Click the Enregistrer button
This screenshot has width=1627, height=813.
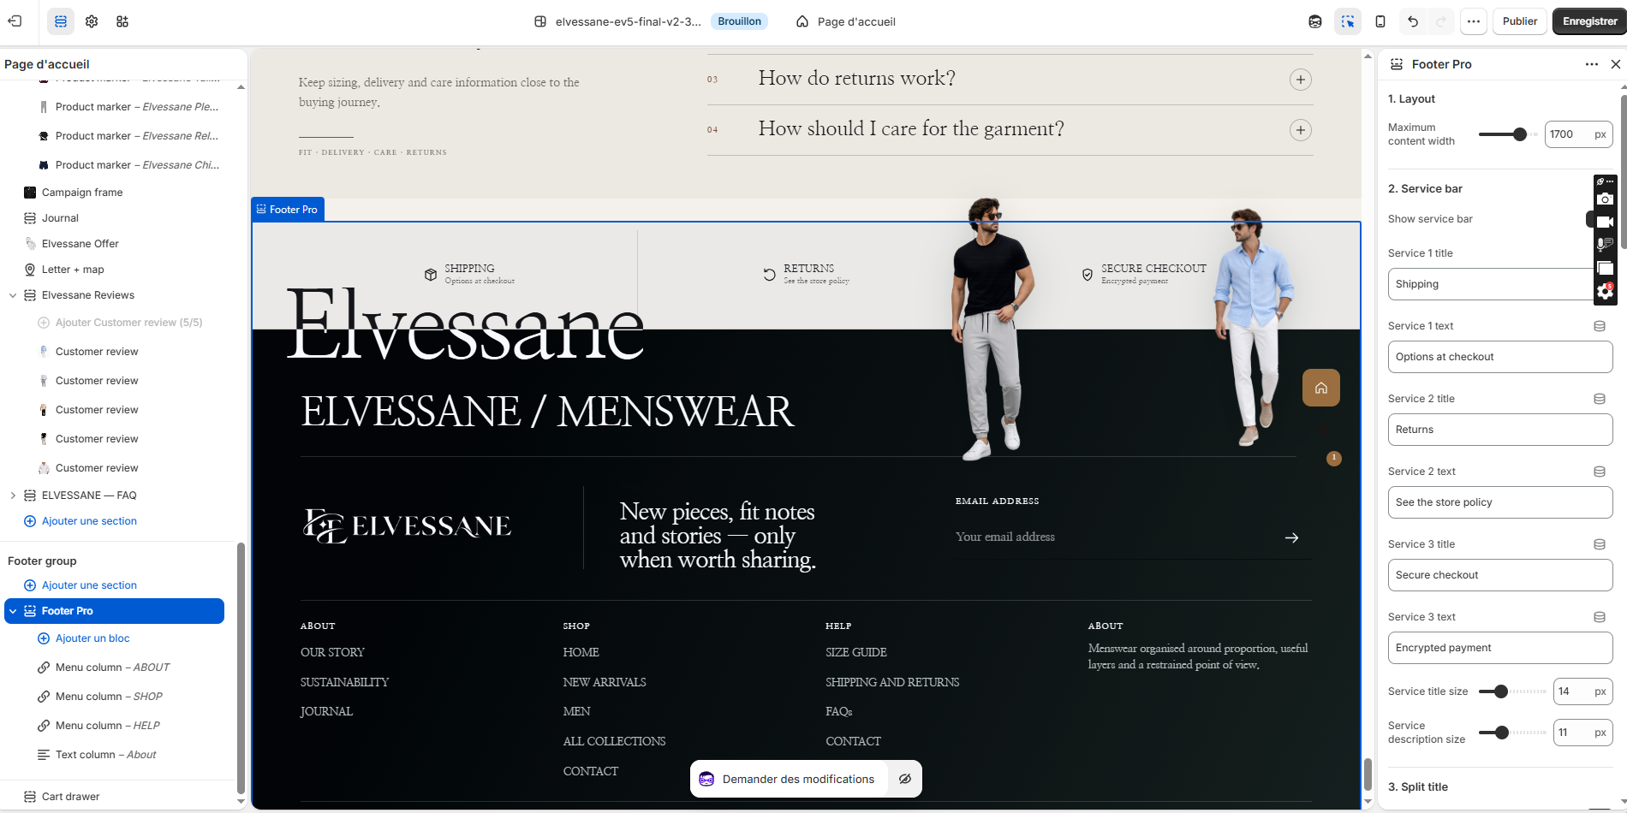click(1589, 21)
